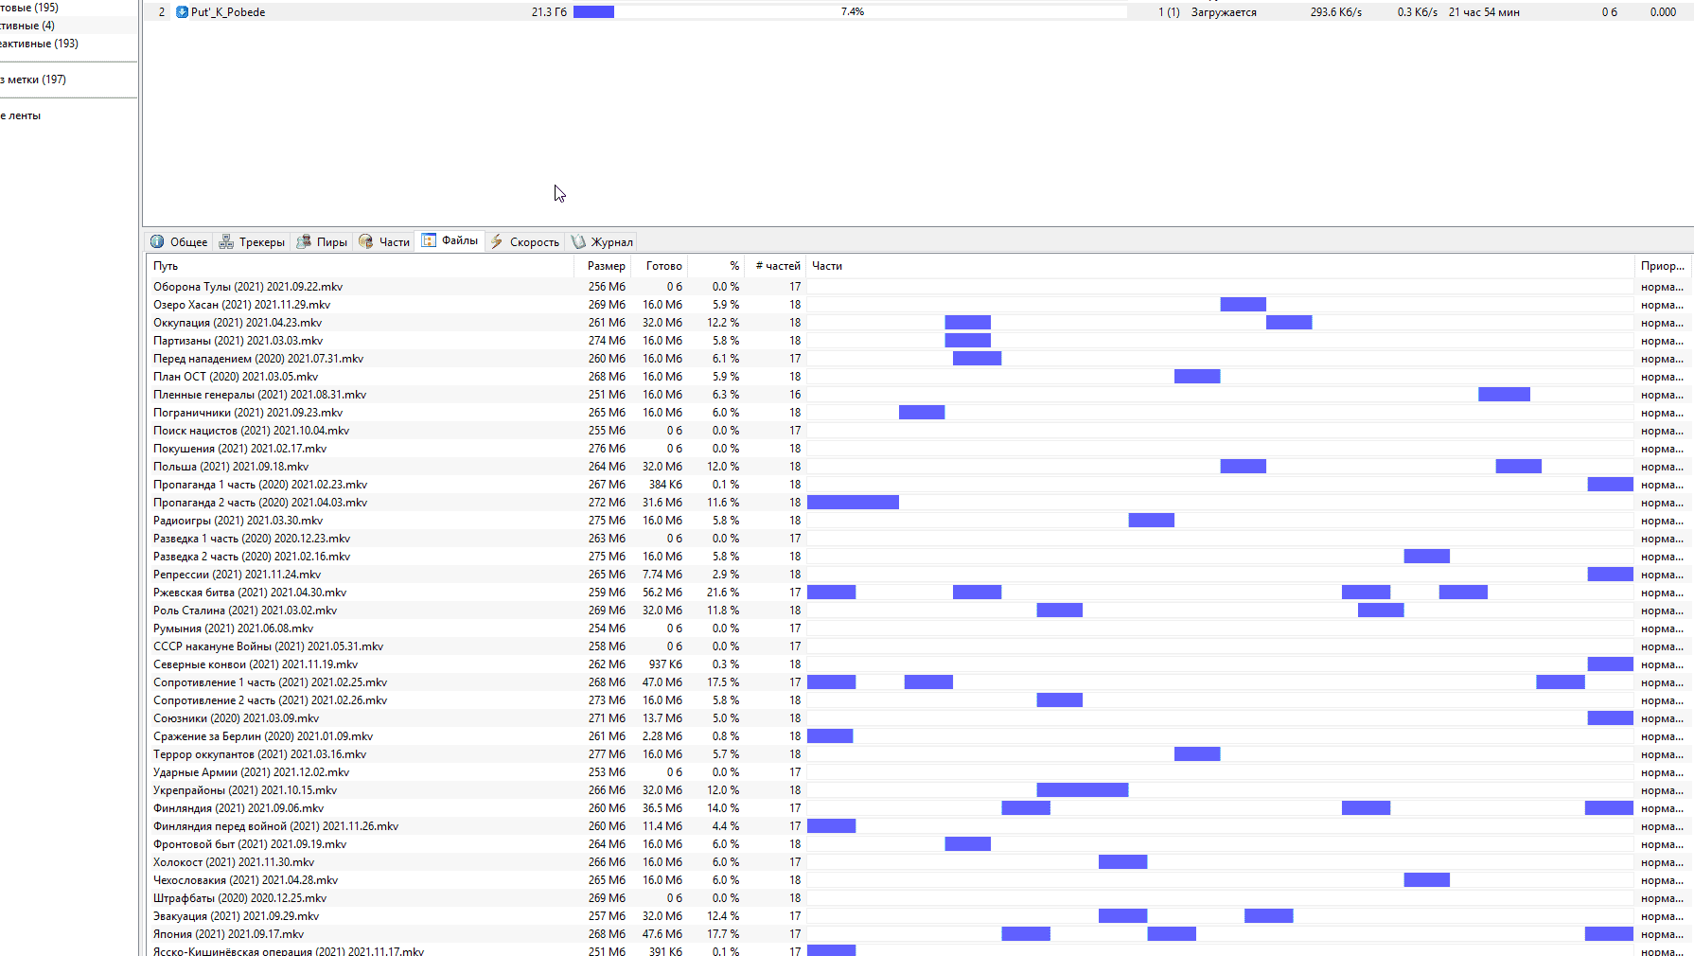
Task: Sort files by the Готово column header
Action: [663, 266]
